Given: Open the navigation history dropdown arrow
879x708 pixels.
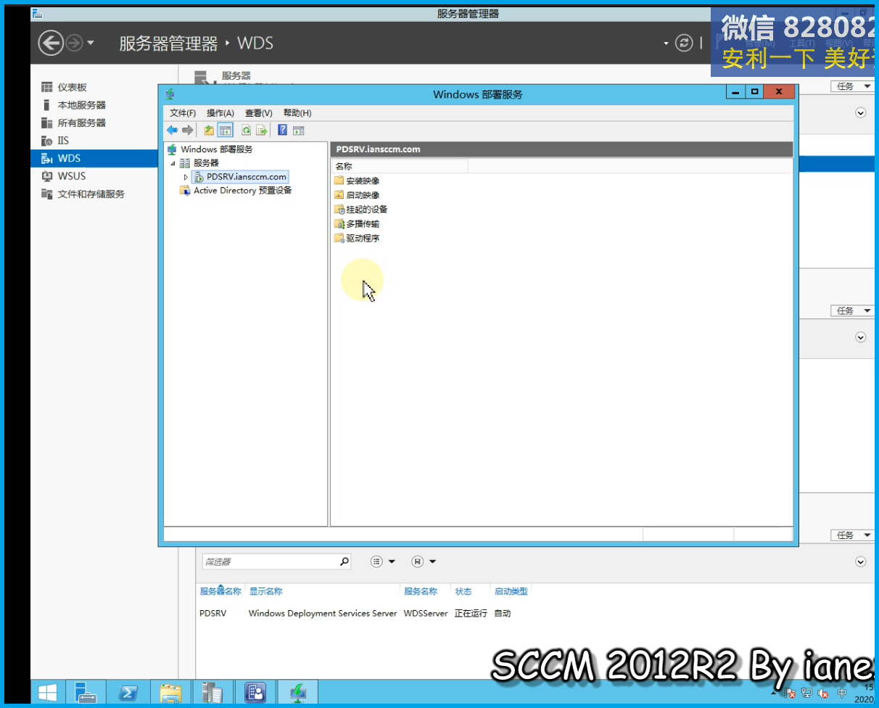Looking at the screenshot, I should [91, 44].
